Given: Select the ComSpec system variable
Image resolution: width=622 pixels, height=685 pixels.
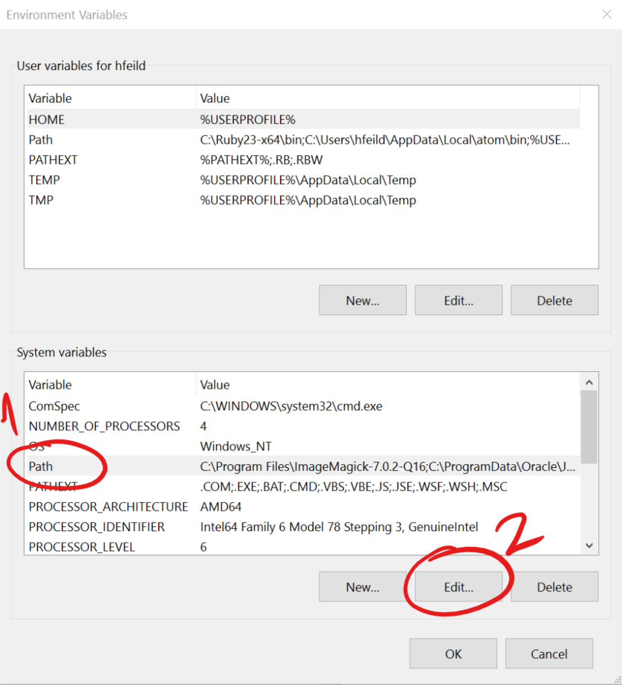Looking at the screenshot, I should 54,406.
